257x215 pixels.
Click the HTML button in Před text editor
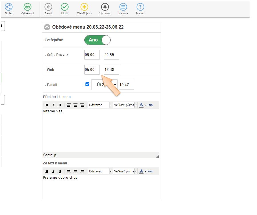150,105
